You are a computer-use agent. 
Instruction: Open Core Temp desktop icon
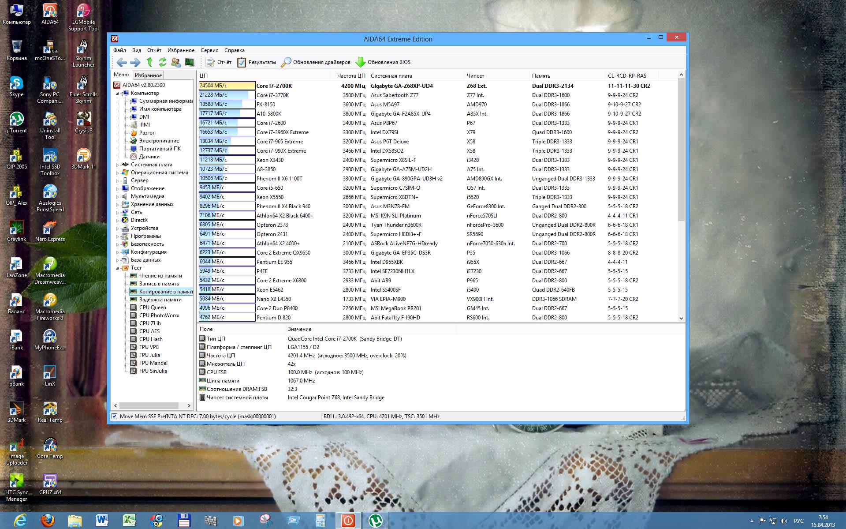50,448
